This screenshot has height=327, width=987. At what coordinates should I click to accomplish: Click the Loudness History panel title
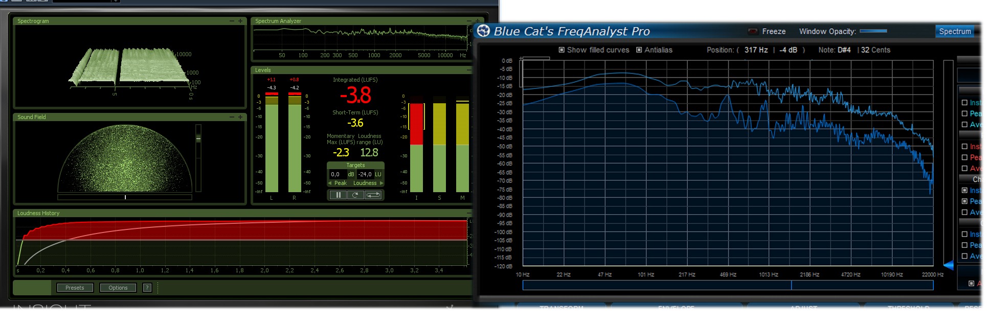click(38, 213)
